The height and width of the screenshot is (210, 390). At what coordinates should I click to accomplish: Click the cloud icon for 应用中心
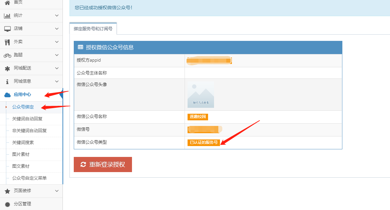point(7,95)
